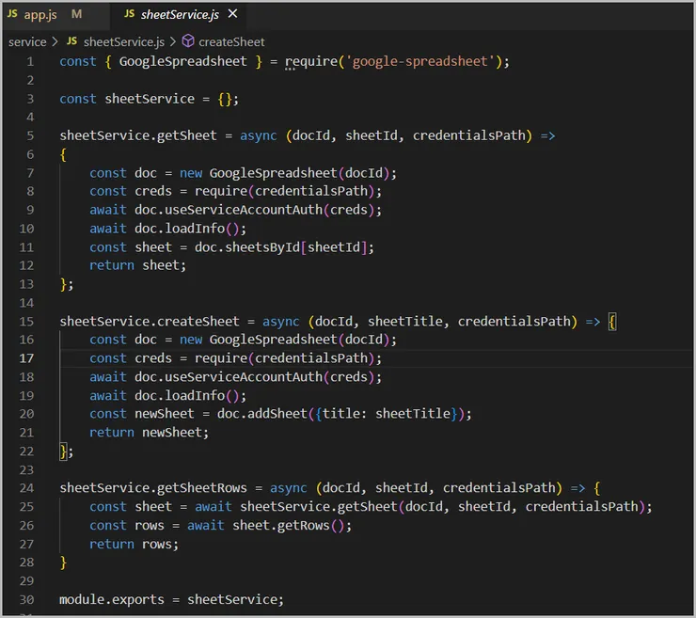Select the sheetService.js tab
This screenshot has width=696, height=618.
pyautogui.click(x=180, y=15)
